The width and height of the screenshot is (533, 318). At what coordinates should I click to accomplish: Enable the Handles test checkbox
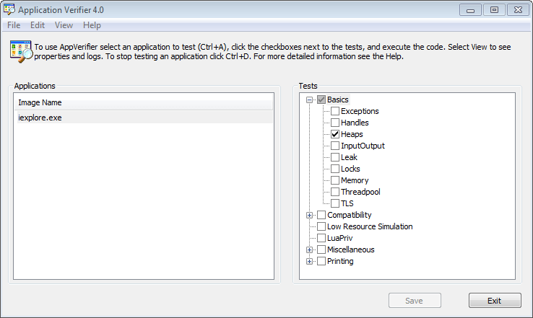(335, 123)
